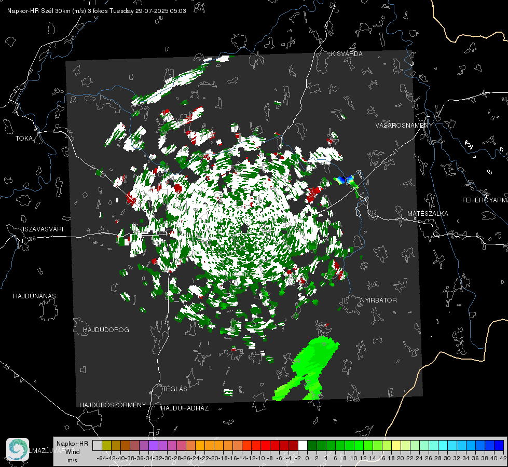
Task: Click the HAJDÚBÖSZÖRMÉNY town label
Action: [113, 405]
